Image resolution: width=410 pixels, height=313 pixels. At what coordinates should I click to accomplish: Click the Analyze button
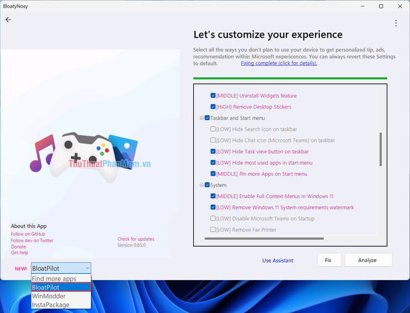coord(368,260)
